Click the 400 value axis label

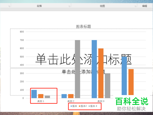22,65
